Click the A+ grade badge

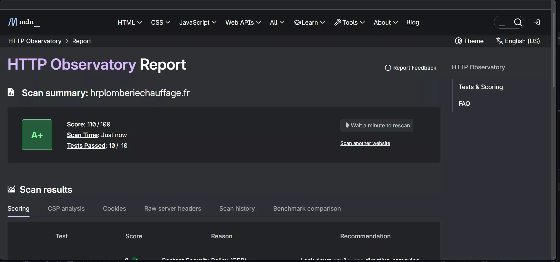pyautogui.click(x=37, y=135)
